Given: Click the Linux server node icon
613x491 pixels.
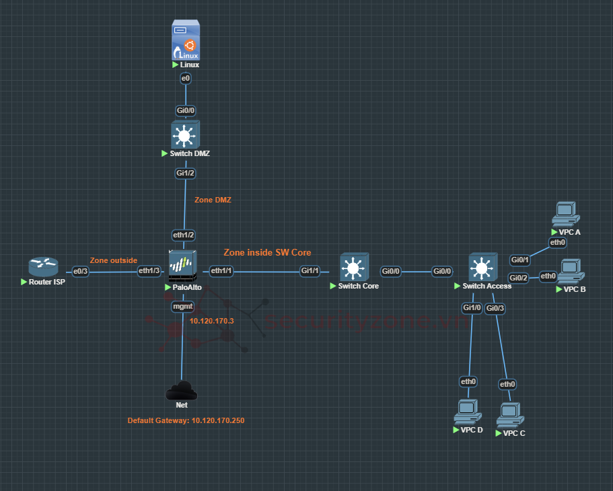Looking at the screenshot, I should click(186, 41).
